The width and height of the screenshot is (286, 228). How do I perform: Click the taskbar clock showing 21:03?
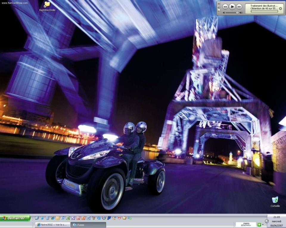pyautogui.click(x=276, y=217)
